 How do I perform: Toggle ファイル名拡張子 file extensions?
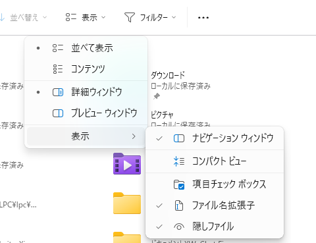pos(215,205)
